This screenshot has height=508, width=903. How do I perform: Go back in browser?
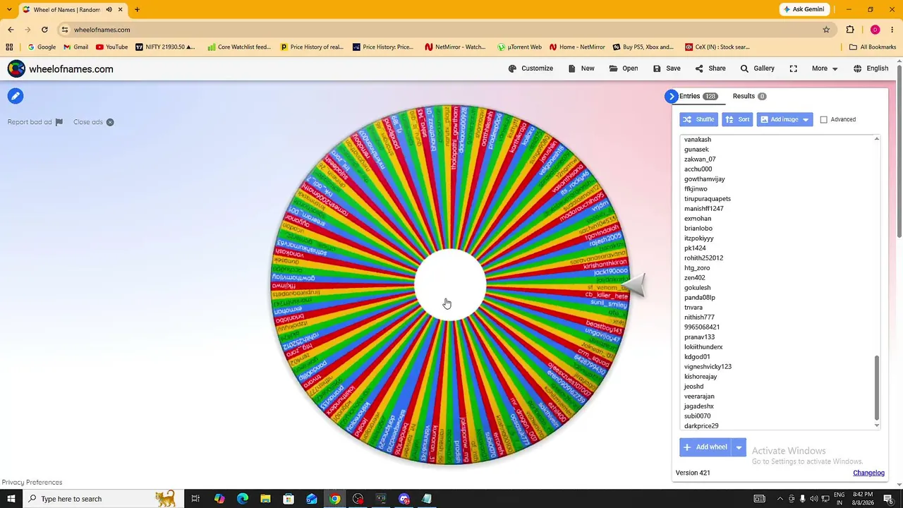[11, 30]
